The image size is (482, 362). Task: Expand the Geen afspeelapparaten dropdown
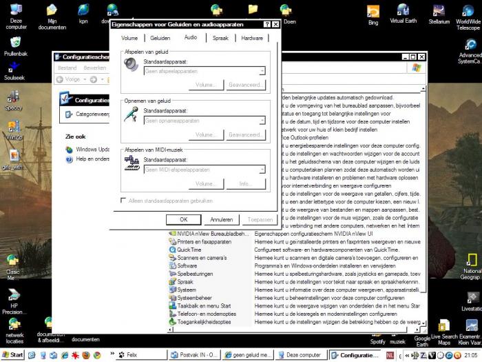click(262, 71)
